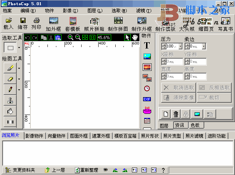Click the 载入 (load) folder icon
235x175 pixels.
pyautogui.click(x=9, y=20)
